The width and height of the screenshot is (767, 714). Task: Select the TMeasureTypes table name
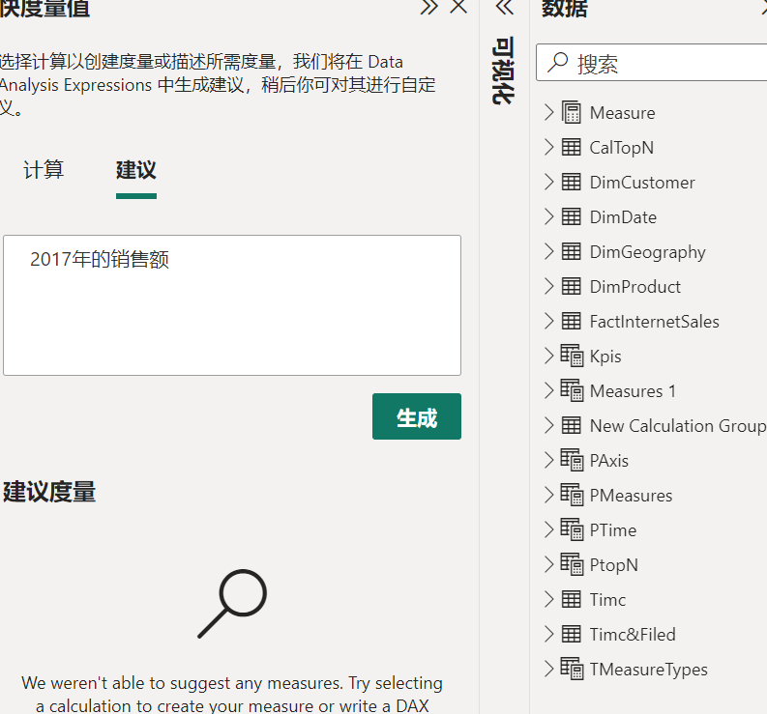[649, 670]
